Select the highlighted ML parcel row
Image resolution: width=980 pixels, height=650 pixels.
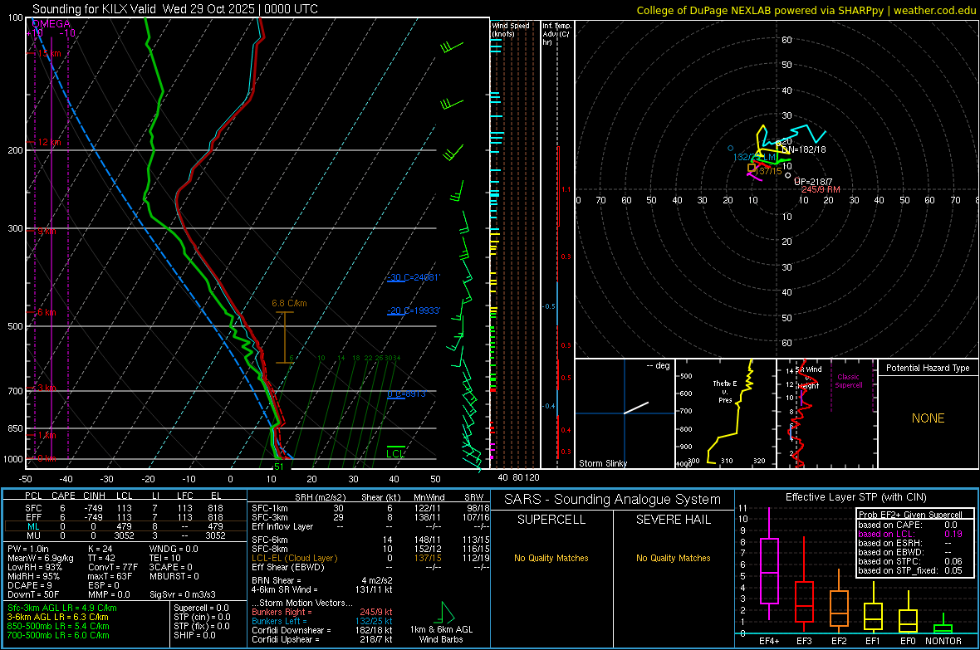tap(124, 526)
